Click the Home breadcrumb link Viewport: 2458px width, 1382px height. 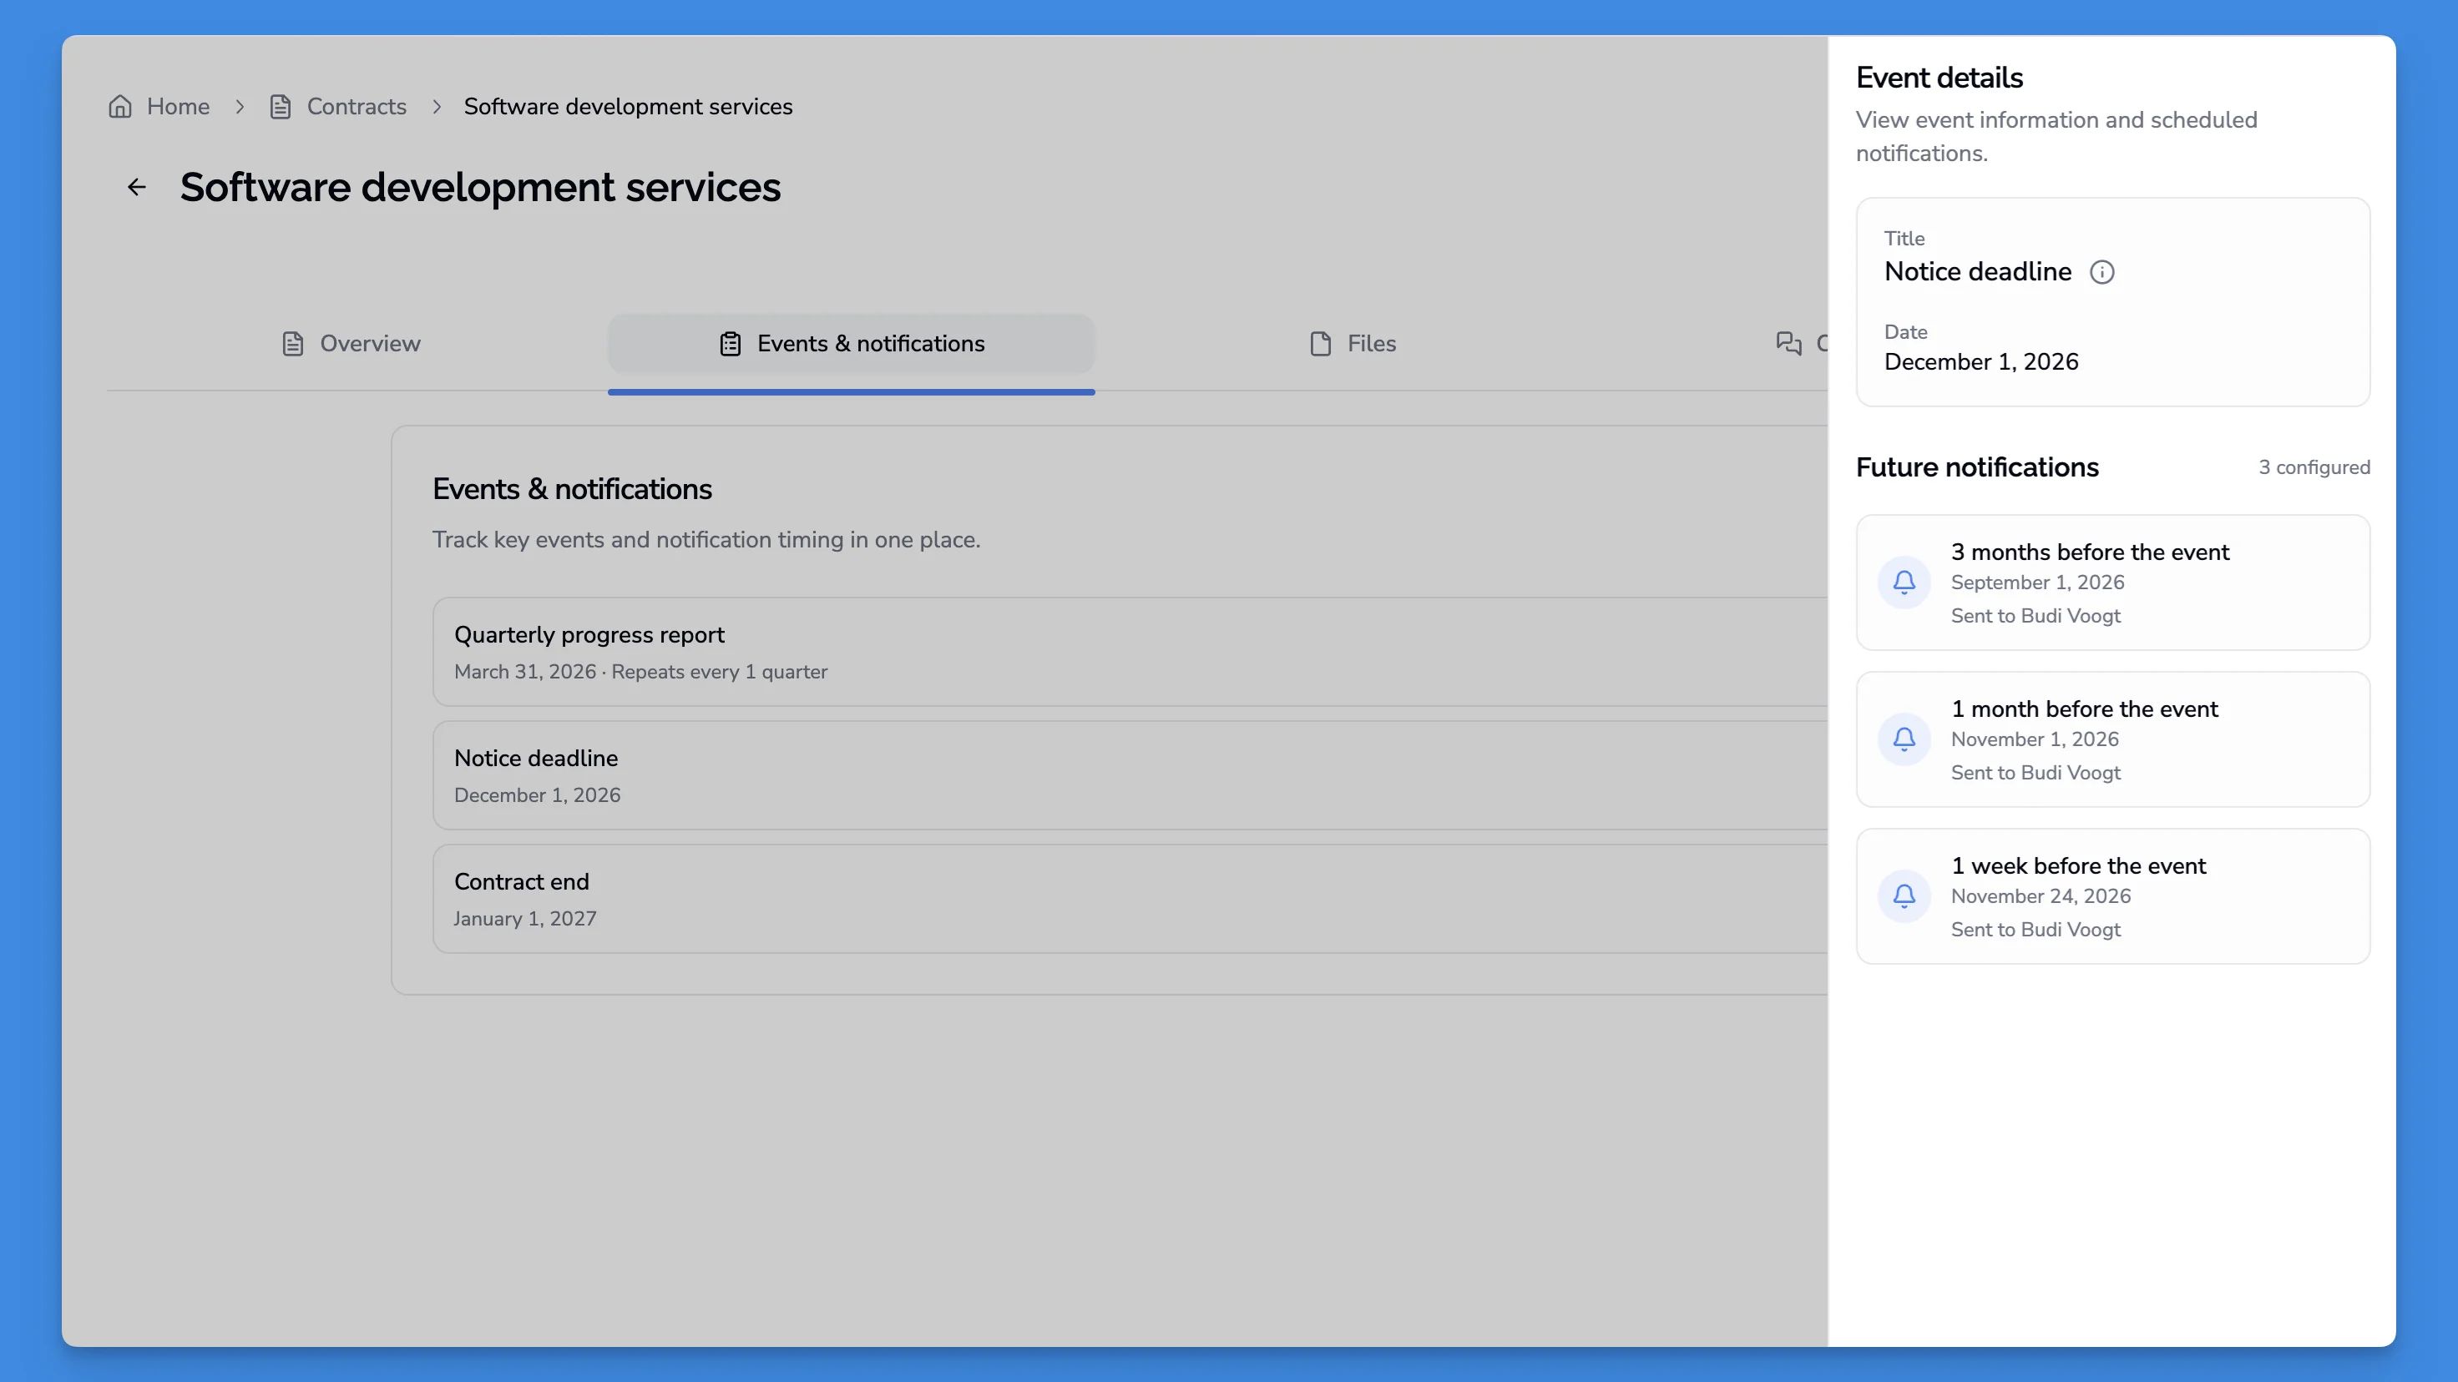coord(178,107)
